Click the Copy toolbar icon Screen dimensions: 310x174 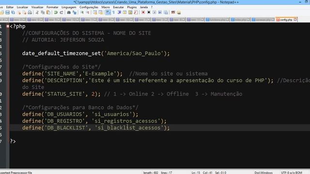click(x=43, y=13)
